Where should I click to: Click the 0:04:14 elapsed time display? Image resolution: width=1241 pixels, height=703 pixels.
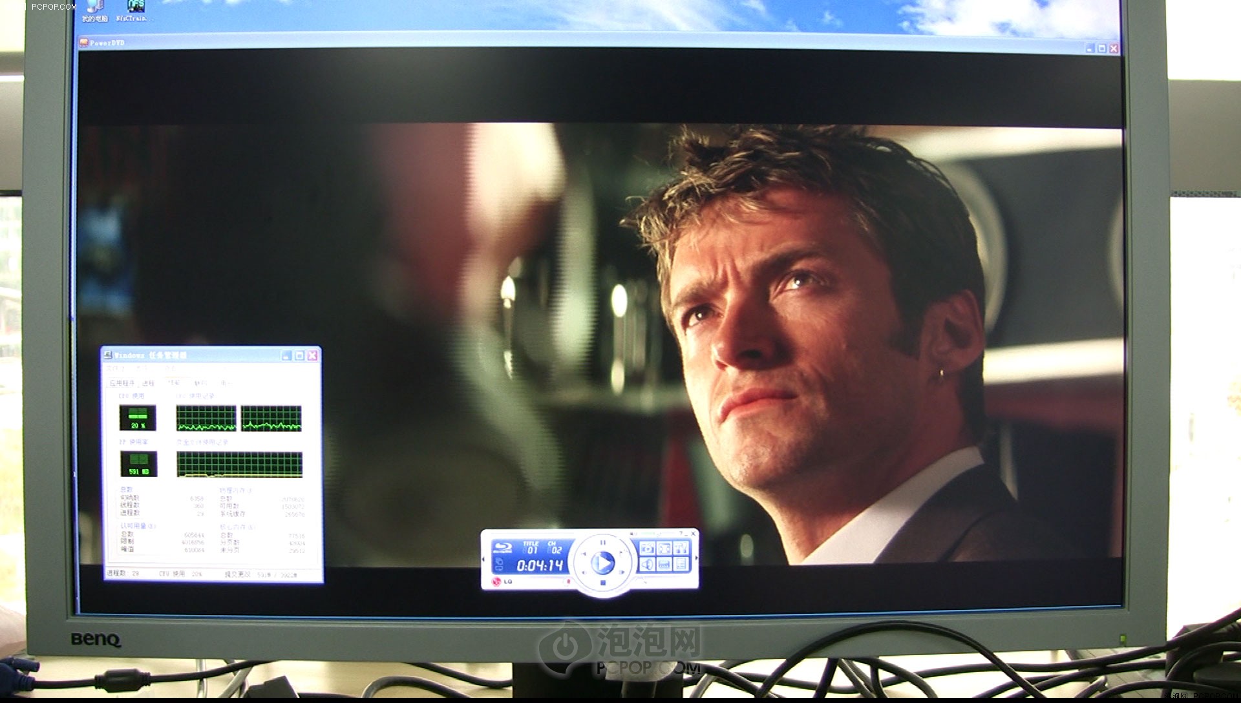pyautogui.click(x=540, y=565)
